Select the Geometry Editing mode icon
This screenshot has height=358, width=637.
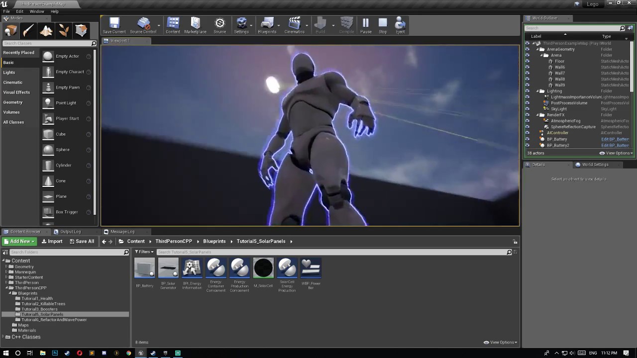(x=81, y=31)
